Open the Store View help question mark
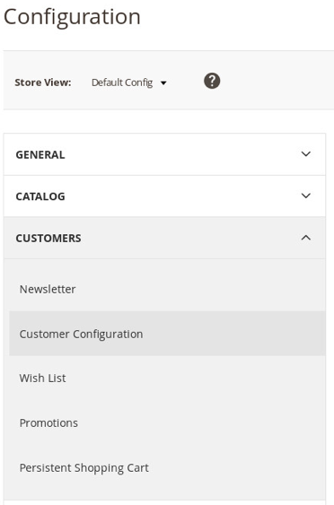This screenshot has height=505, width=334. (x=212, y=81)
